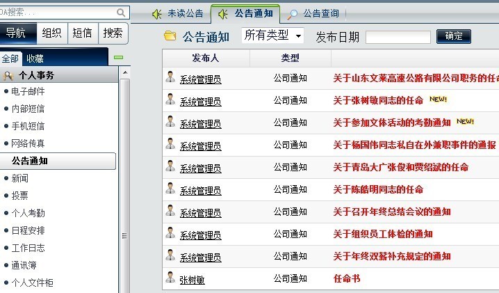Click the folder icon beside 公告通知 heading
499x293 pixels.
coord(170,36)
